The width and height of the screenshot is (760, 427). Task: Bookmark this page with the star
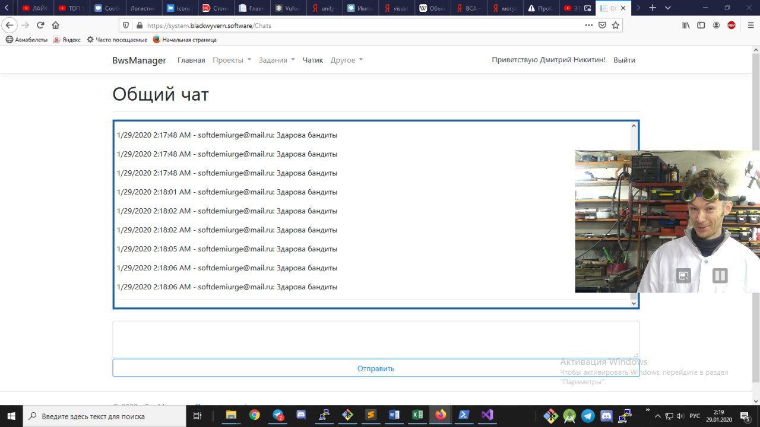pyautogui.click(x=616, y=26)
